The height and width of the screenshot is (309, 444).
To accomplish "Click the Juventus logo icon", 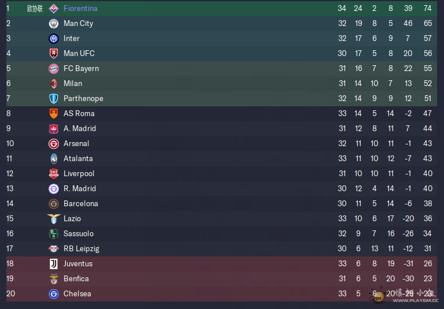I will (54, 264).
